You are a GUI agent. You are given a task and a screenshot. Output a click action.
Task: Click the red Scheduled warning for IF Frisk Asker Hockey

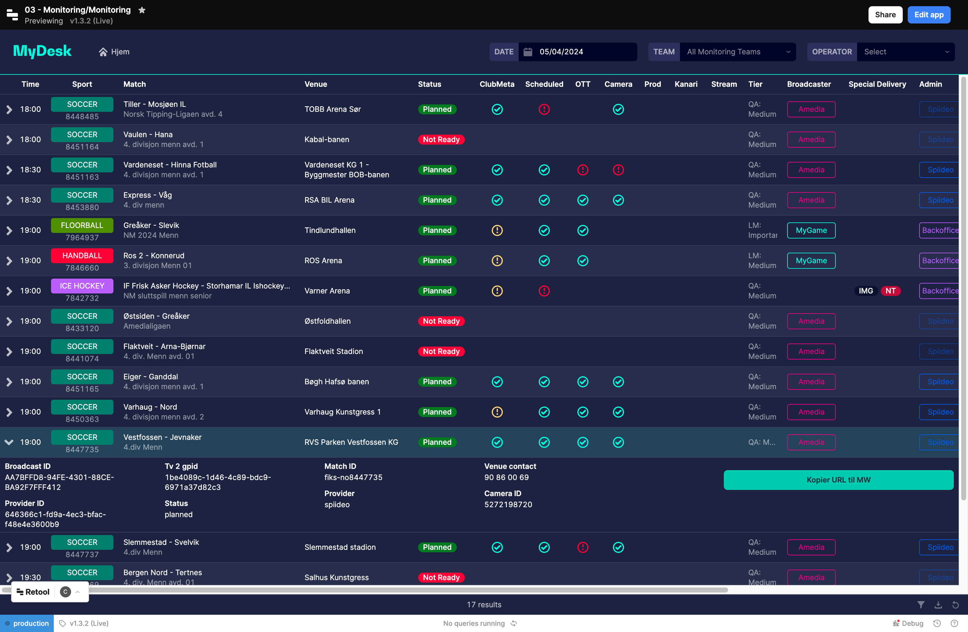[x=544, y=291]
